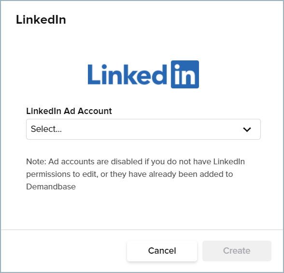This screenshot has height=273, width=284.
Task: Click the footer divider line above the buttons
Action: (142, 230)
